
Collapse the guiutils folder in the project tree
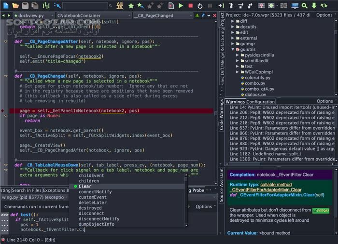click(x=232, y=50)
